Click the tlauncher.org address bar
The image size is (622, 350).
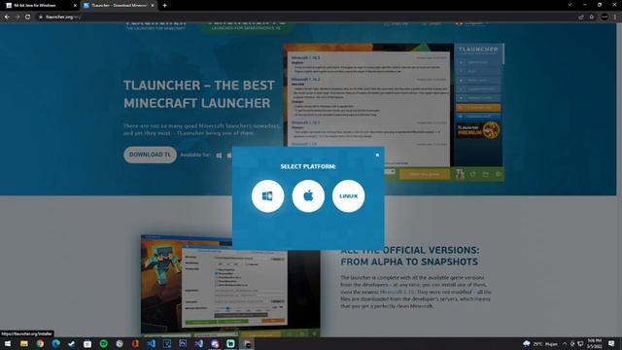click(305, 17)
